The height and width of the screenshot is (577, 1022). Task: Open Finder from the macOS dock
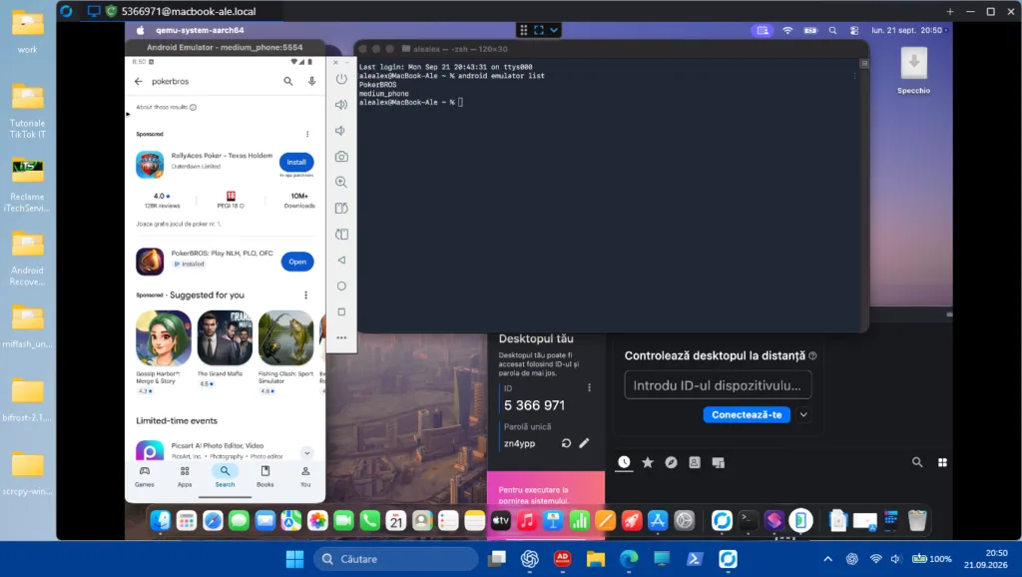click(161, 520)
